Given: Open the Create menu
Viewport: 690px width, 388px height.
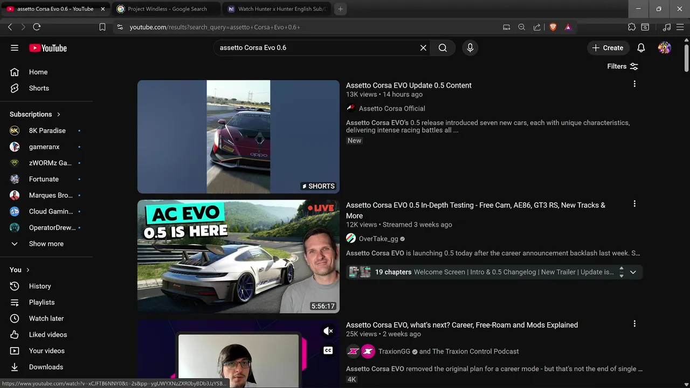Looking at the screenshot, I should (x=608, y=48).
